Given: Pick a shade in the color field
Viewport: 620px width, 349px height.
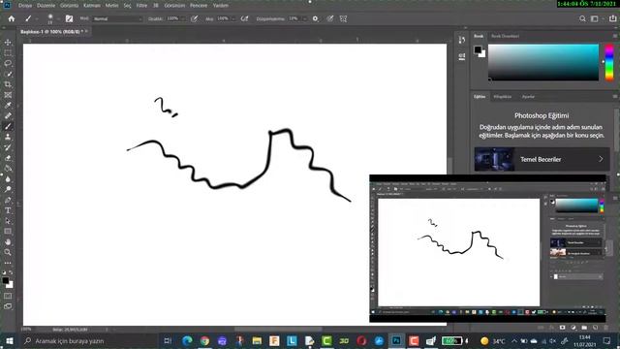Looking at the screenshot, I should click(x=543, y=62).
